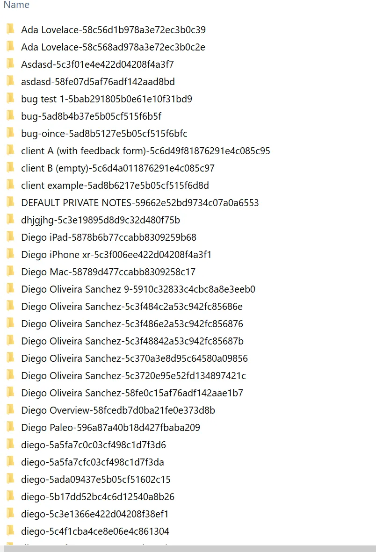Select the client example folder name
The height and width of the screenshot is (552, 376).
115,186
